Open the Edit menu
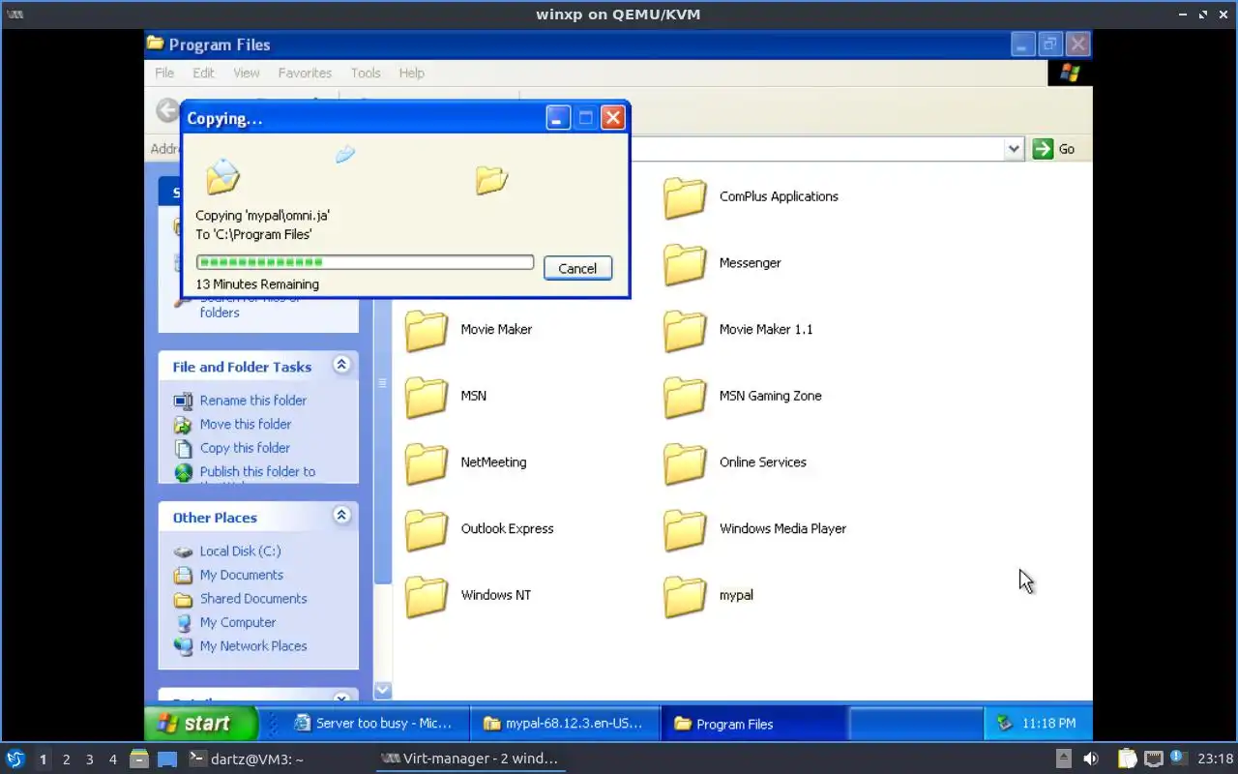 tap(203, 73)
